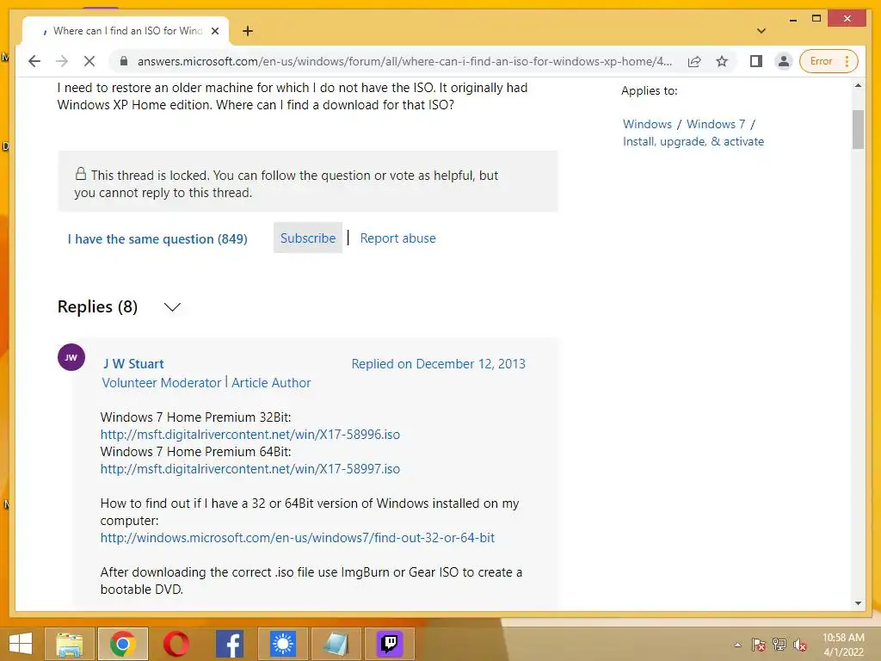Open the X17-58997.iso download link
Image resolution: width=881 pixels, height=661 pixels.
pos(250,469)
